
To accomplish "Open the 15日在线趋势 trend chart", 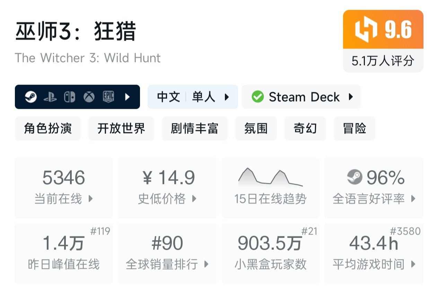I will point(270,187).
